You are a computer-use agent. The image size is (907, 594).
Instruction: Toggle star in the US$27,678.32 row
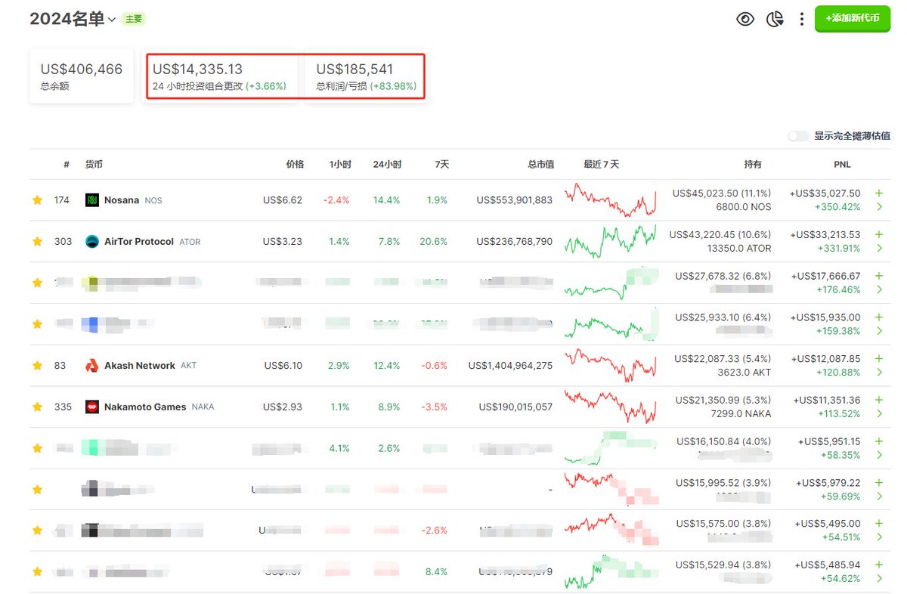(37, 283)
